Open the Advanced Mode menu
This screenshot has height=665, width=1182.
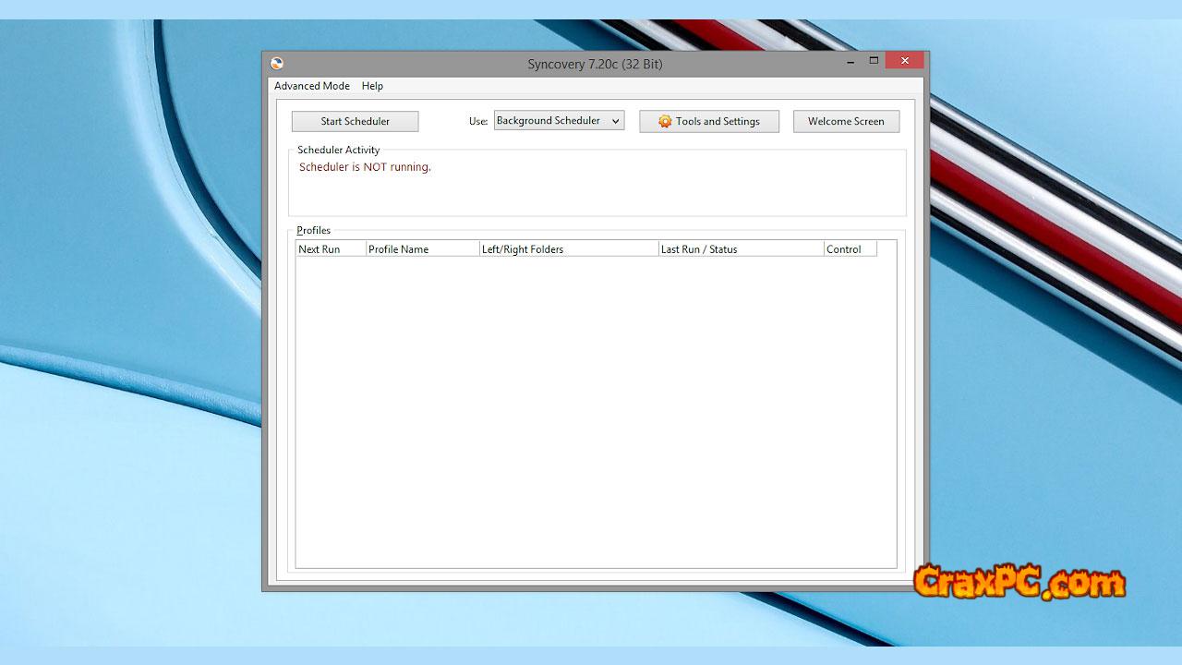pyautogui.click(x=311, y=86)
